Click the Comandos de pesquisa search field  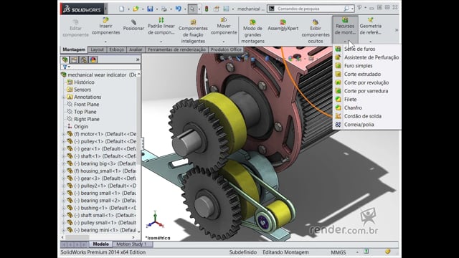click(x=311, y=9)
